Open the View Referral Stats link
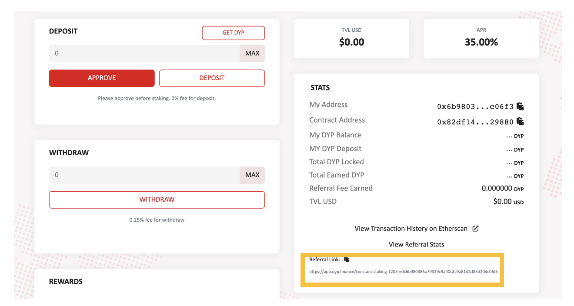 [x=417, y=244]
